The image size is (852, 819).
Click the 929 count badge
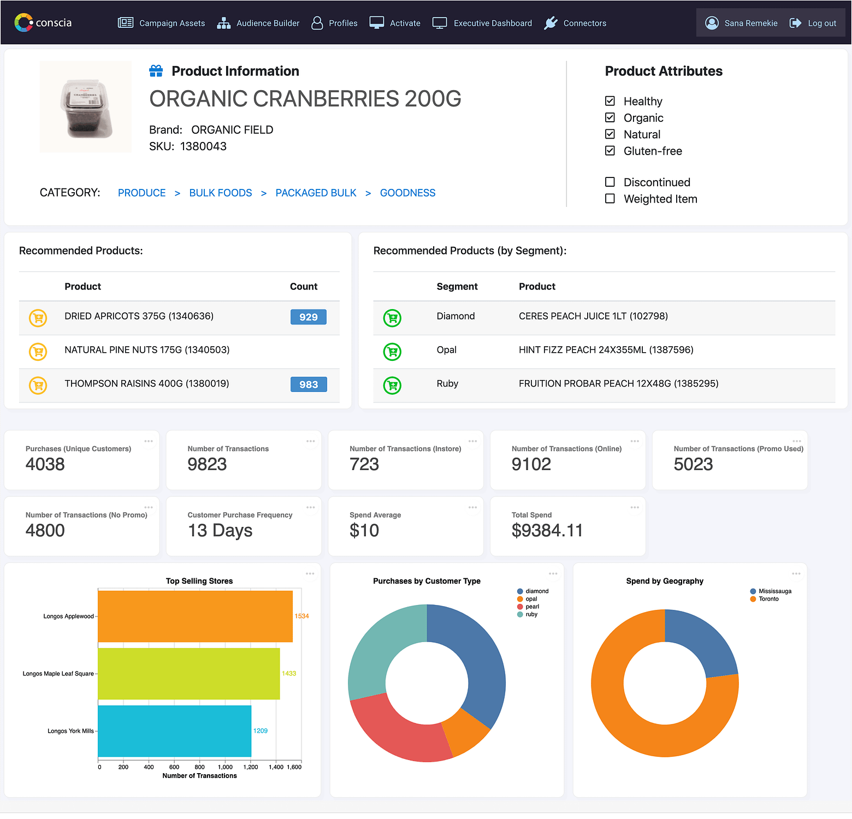(x=309, y=317)
